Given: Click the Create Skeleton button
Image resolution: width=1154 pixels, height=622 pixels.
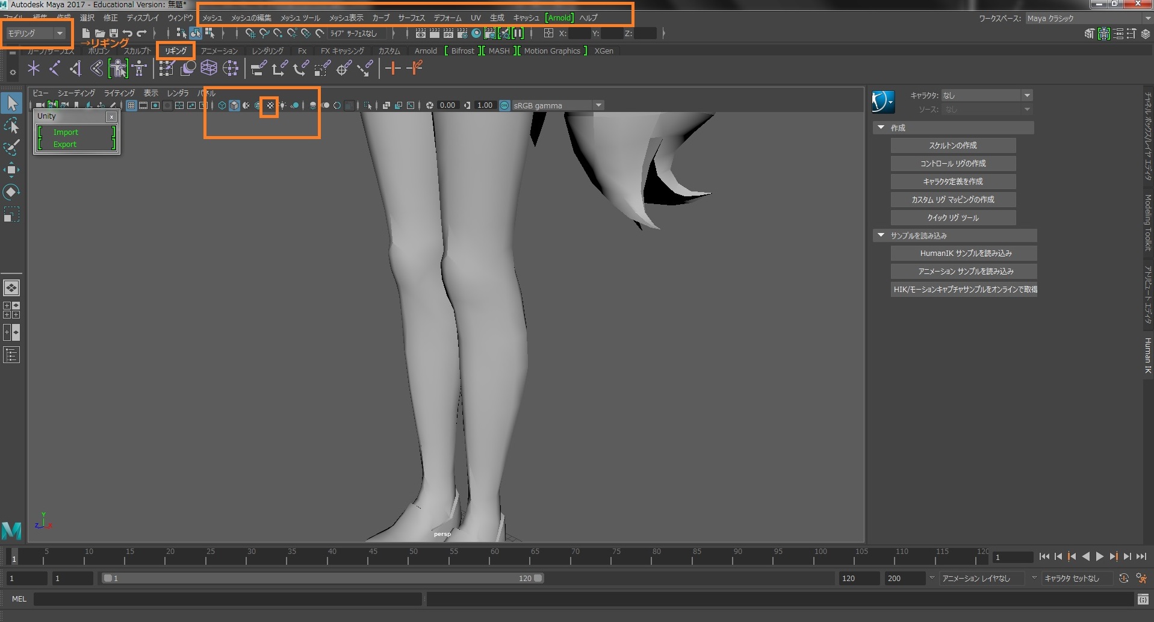Looking at the screenshot, I should coord(953,146).
